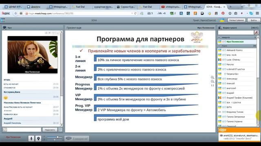Viewport: 261px width, 146px height.
Task: Click the font size icon in users panel
Action: [x=257, y=32]
